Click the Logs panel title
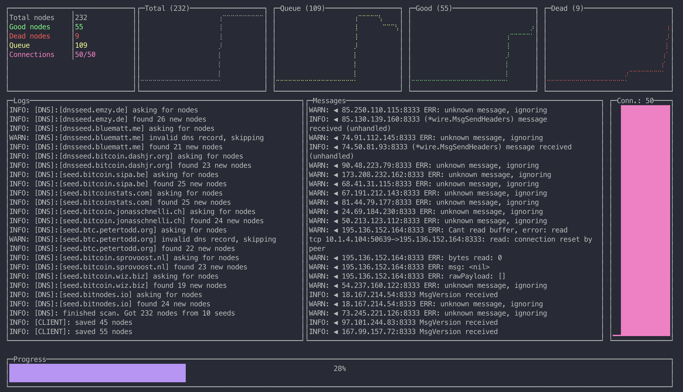 21,101
